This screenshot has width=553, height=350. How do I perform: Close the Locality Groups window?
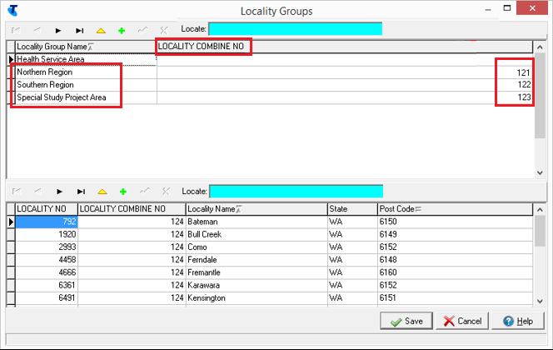tap(532, 8)
